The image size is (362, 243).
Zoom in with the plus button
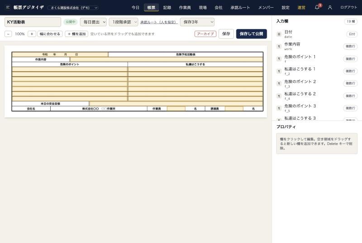click(x=32, y=34)
